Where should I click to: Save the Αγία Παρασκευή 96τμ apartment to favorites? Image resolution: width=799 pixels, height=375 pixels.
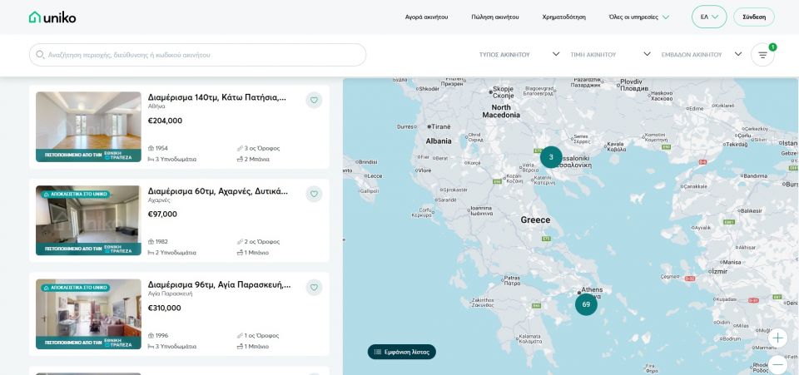pos(314,288)
